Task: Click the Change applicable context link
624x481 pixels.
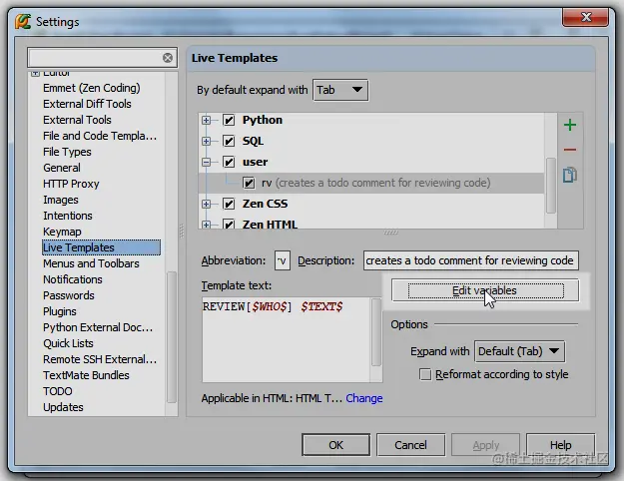Action: [364, 398]
